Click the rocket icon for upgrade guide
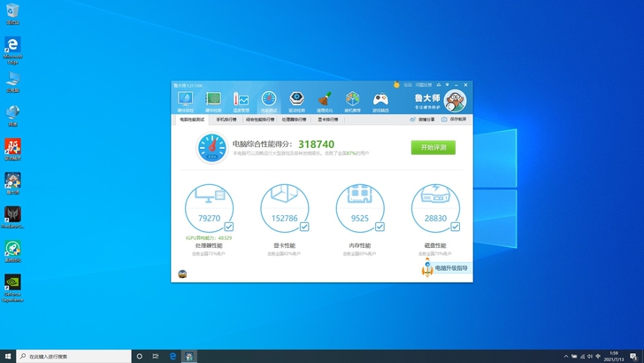This screenshot has width=644, height=363. 427,268
